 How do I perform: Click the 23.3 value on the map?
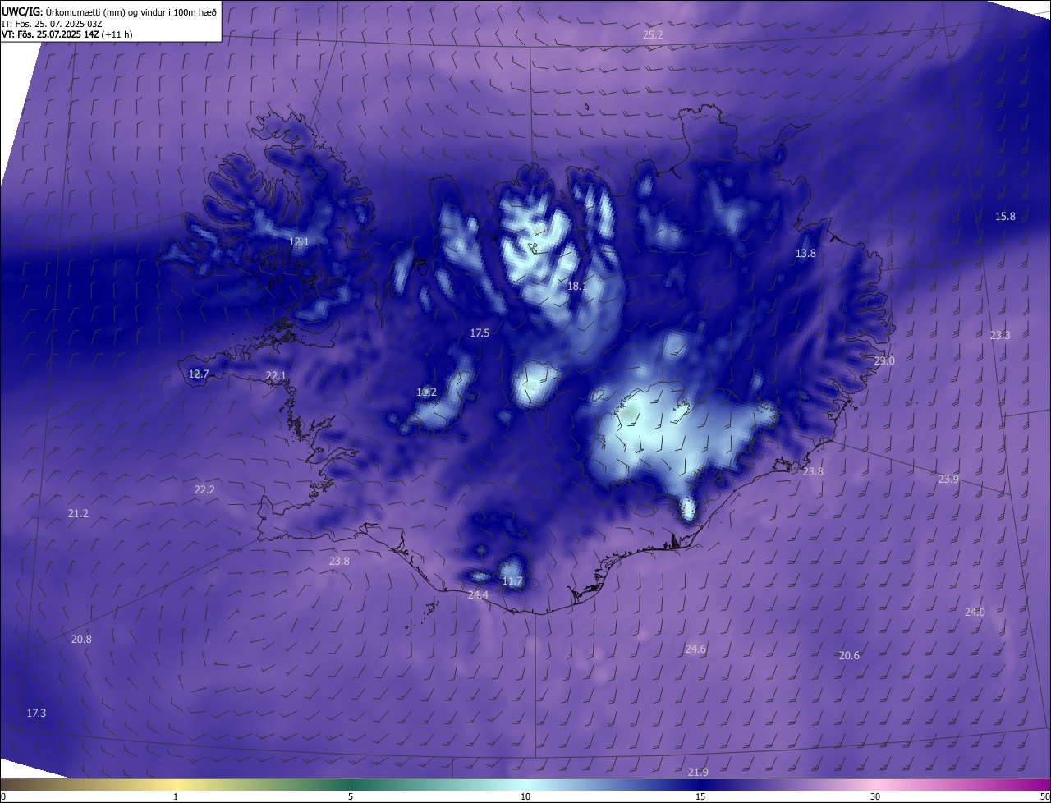click(1000, 335)
